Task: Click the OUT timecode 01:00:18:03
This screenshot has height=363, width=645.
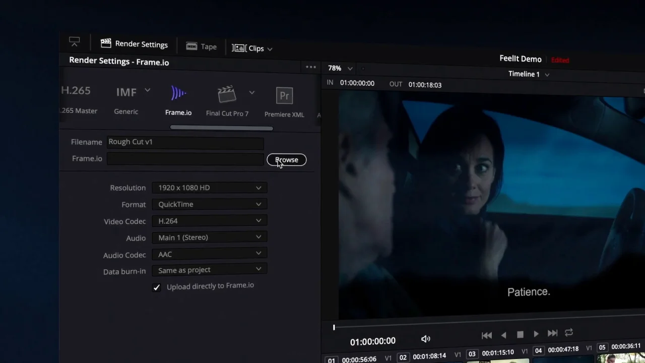Action: point(425,85)
